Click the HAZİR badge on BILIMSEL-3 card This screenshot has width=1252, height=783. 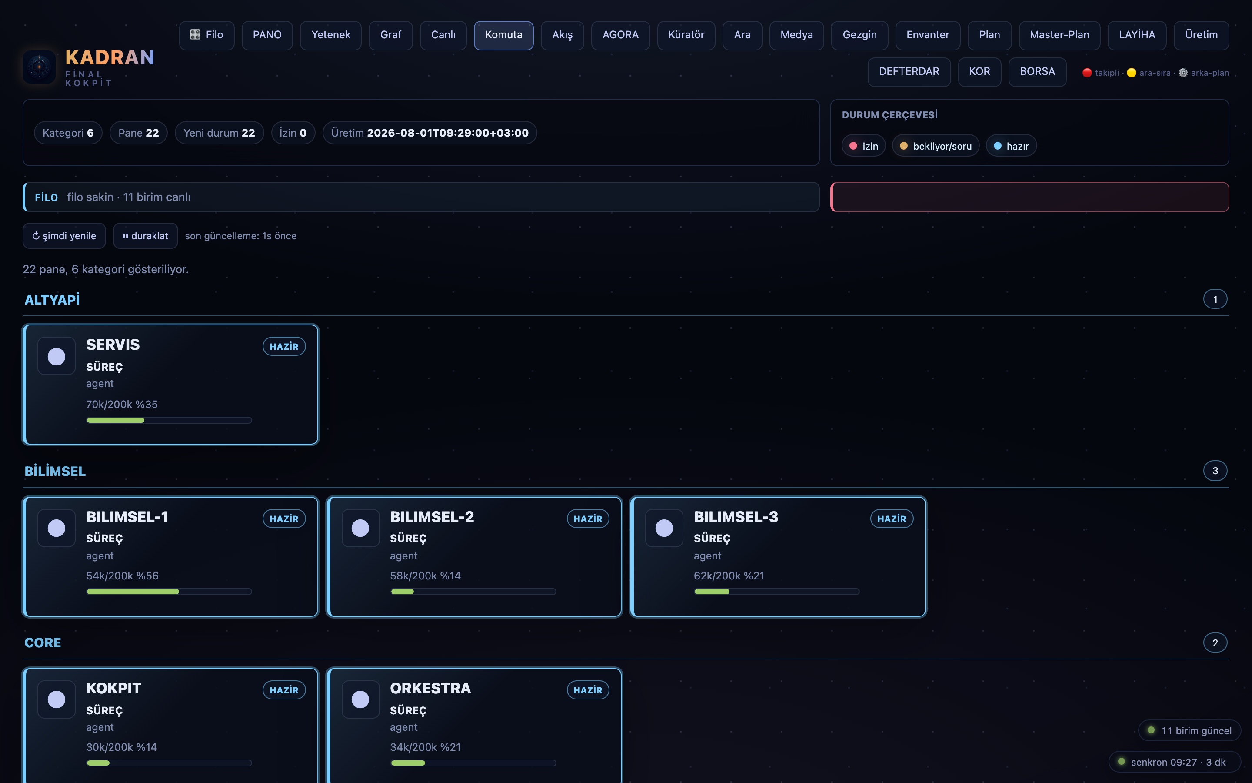pos(892,519)
